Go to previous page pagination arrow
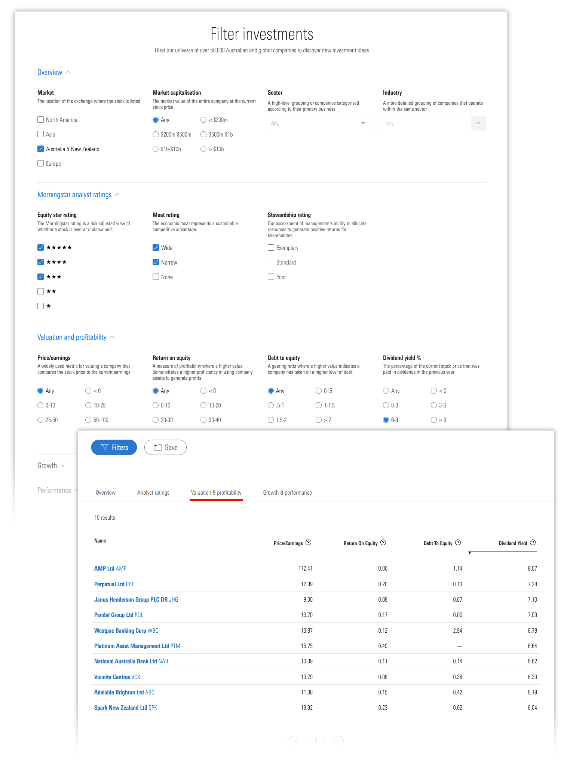 click(307, 741)
